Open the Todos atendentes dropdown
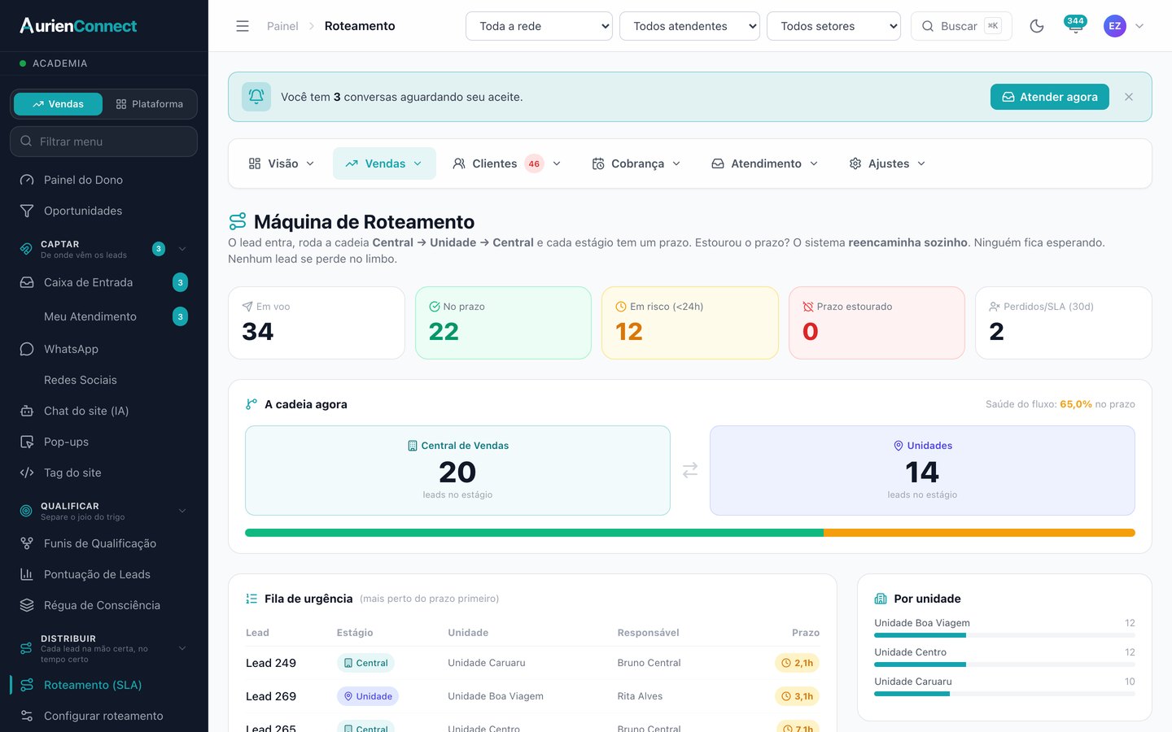 (689, 26)
